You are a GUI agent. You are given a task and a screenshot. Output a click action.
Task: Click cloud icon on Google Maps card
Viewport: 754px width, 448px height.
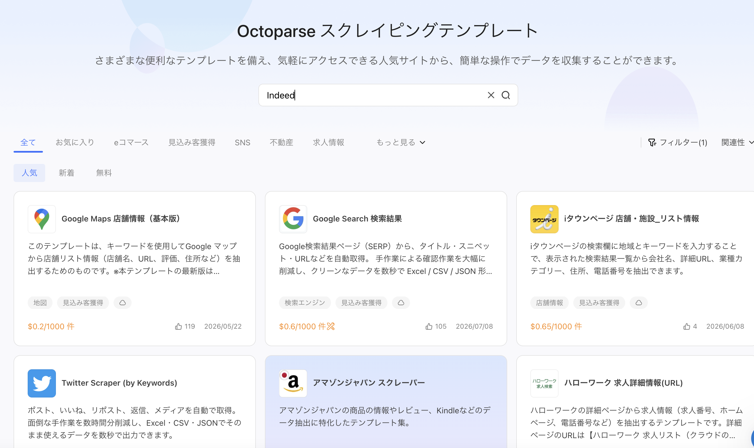coord(122,302)
